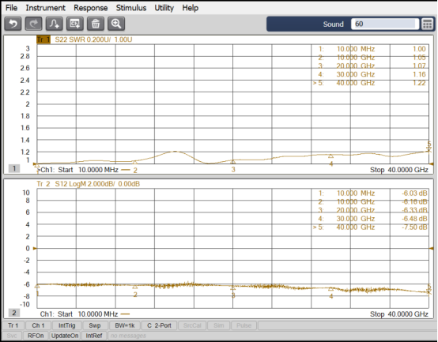The width and height of the screenshot is (438, 342).
Task: Click marker 4 reading -6.48 dB
Action: (x=414, y=219)
